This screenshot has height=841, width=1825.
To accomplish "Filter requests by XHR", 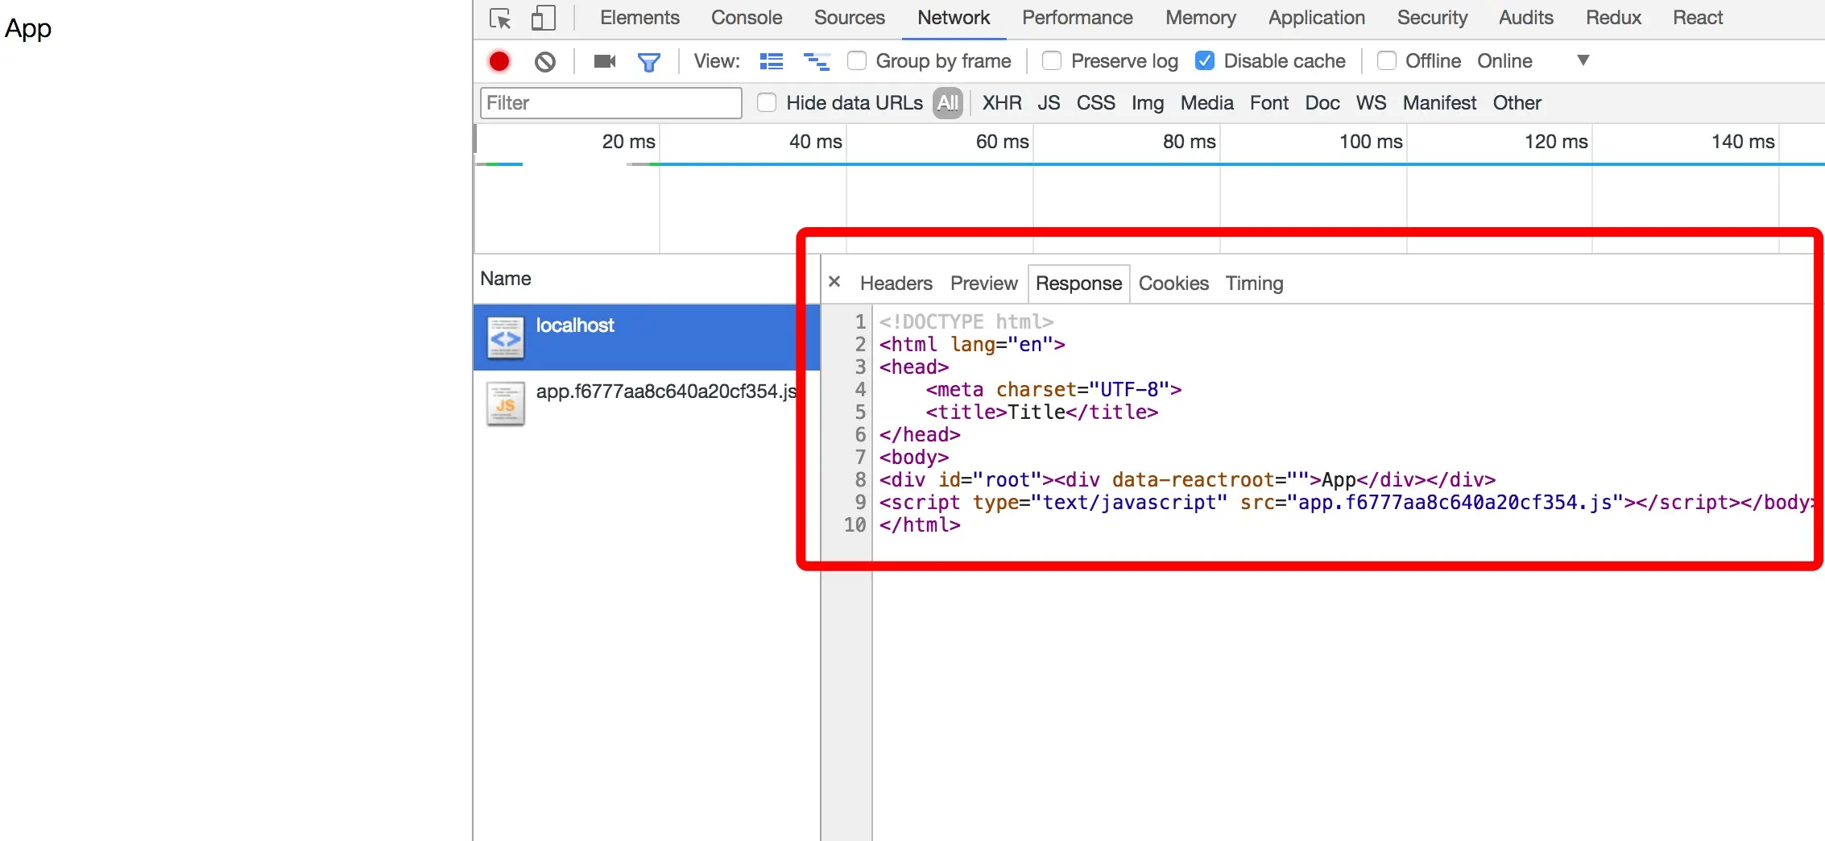I will click(1002, 103).
